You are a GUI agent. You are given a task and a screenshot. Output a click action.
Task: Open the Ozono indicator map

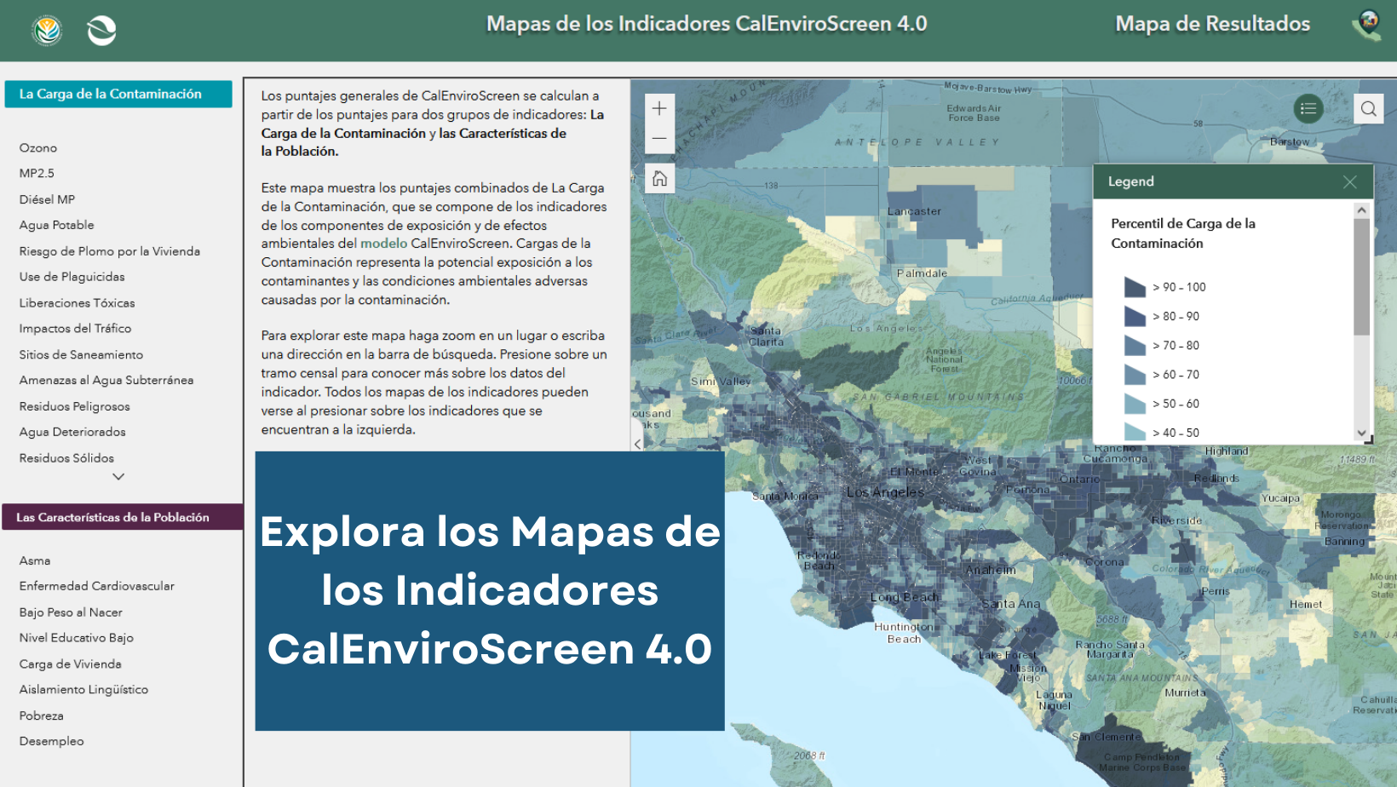click(38, 147)
